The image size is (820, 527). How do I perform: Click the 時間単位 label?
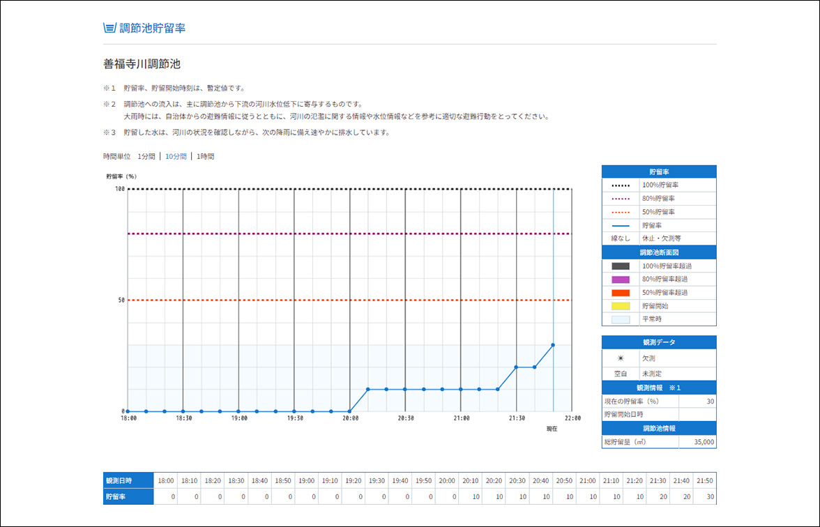tap(116, 156)
